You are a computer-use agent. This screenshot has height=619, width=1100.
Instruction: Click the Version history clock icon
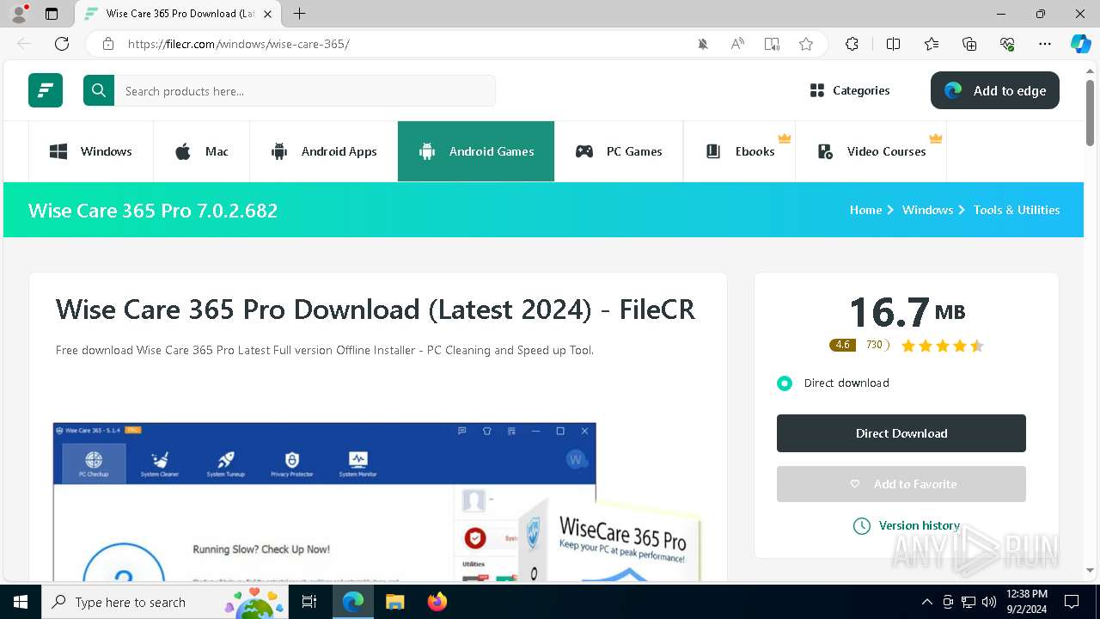click(x=861, y=525)
